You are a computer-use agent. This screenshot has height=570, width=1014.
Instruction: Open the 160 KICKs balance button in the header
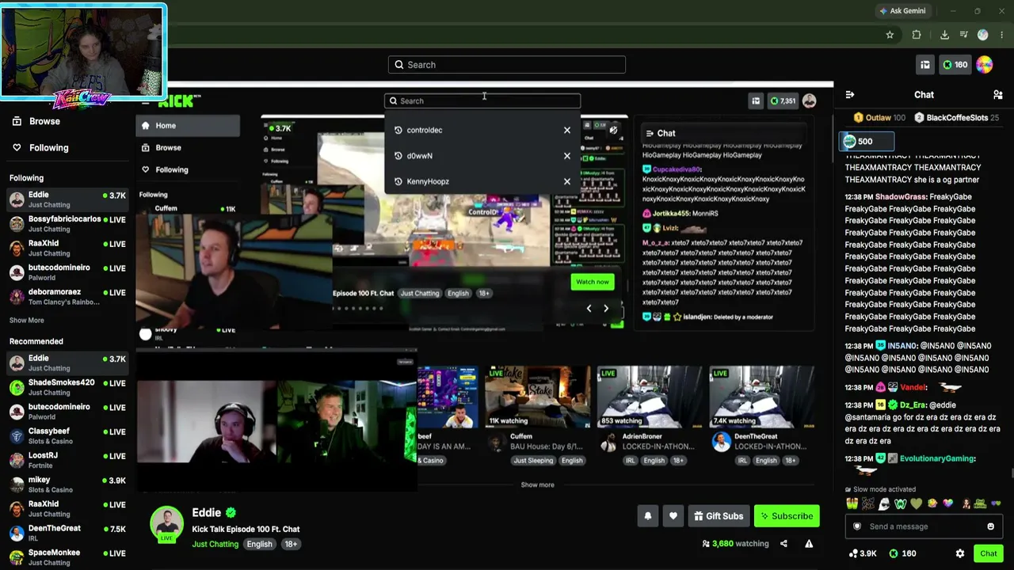[955, 65]
